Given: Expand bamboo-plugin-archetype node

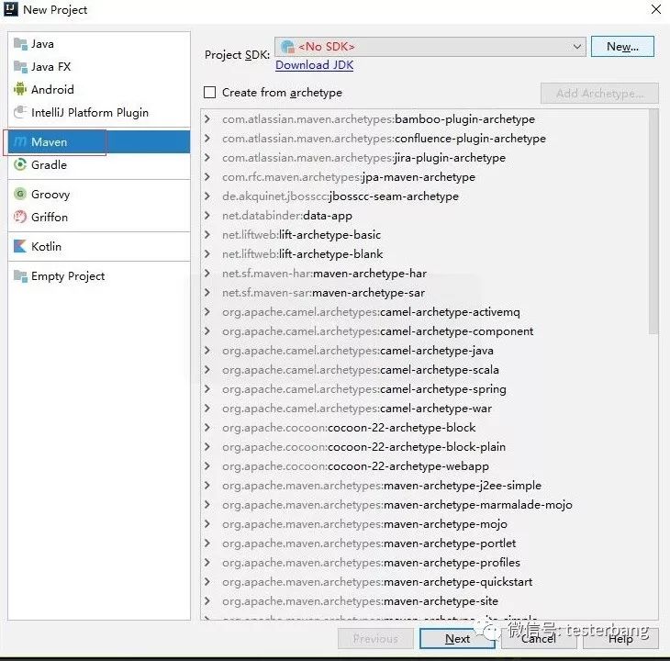Looking at the screenshot, I should pos(207,118).
